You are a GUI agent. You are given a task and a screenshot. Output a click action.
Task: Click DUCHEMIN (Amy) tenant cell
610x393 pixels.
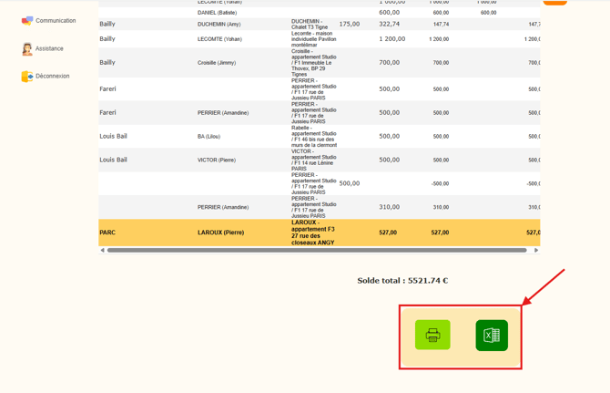click(x=219, y=24)
